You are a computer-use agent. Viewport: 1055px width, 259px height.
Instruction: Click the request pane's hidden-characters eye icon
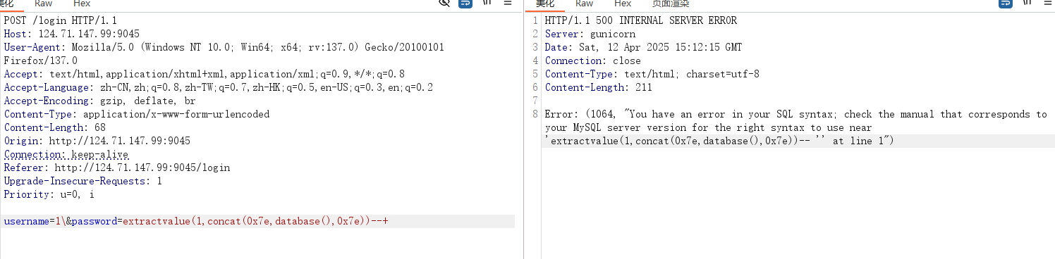click(x=444, y=3)
